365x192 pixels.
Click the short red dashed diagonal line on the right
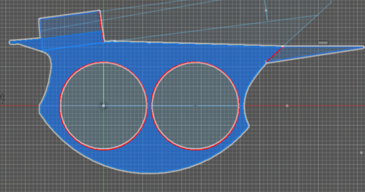click(x=274, y=55)
